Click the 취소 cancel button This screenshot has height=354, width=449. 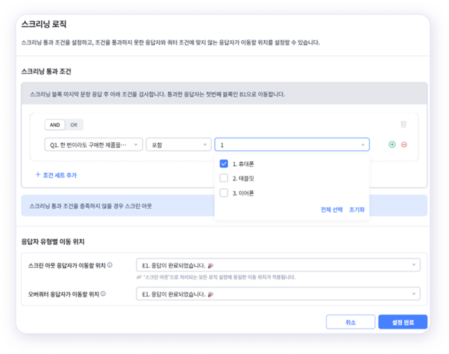pyautogui.click(x=350, y=322)
